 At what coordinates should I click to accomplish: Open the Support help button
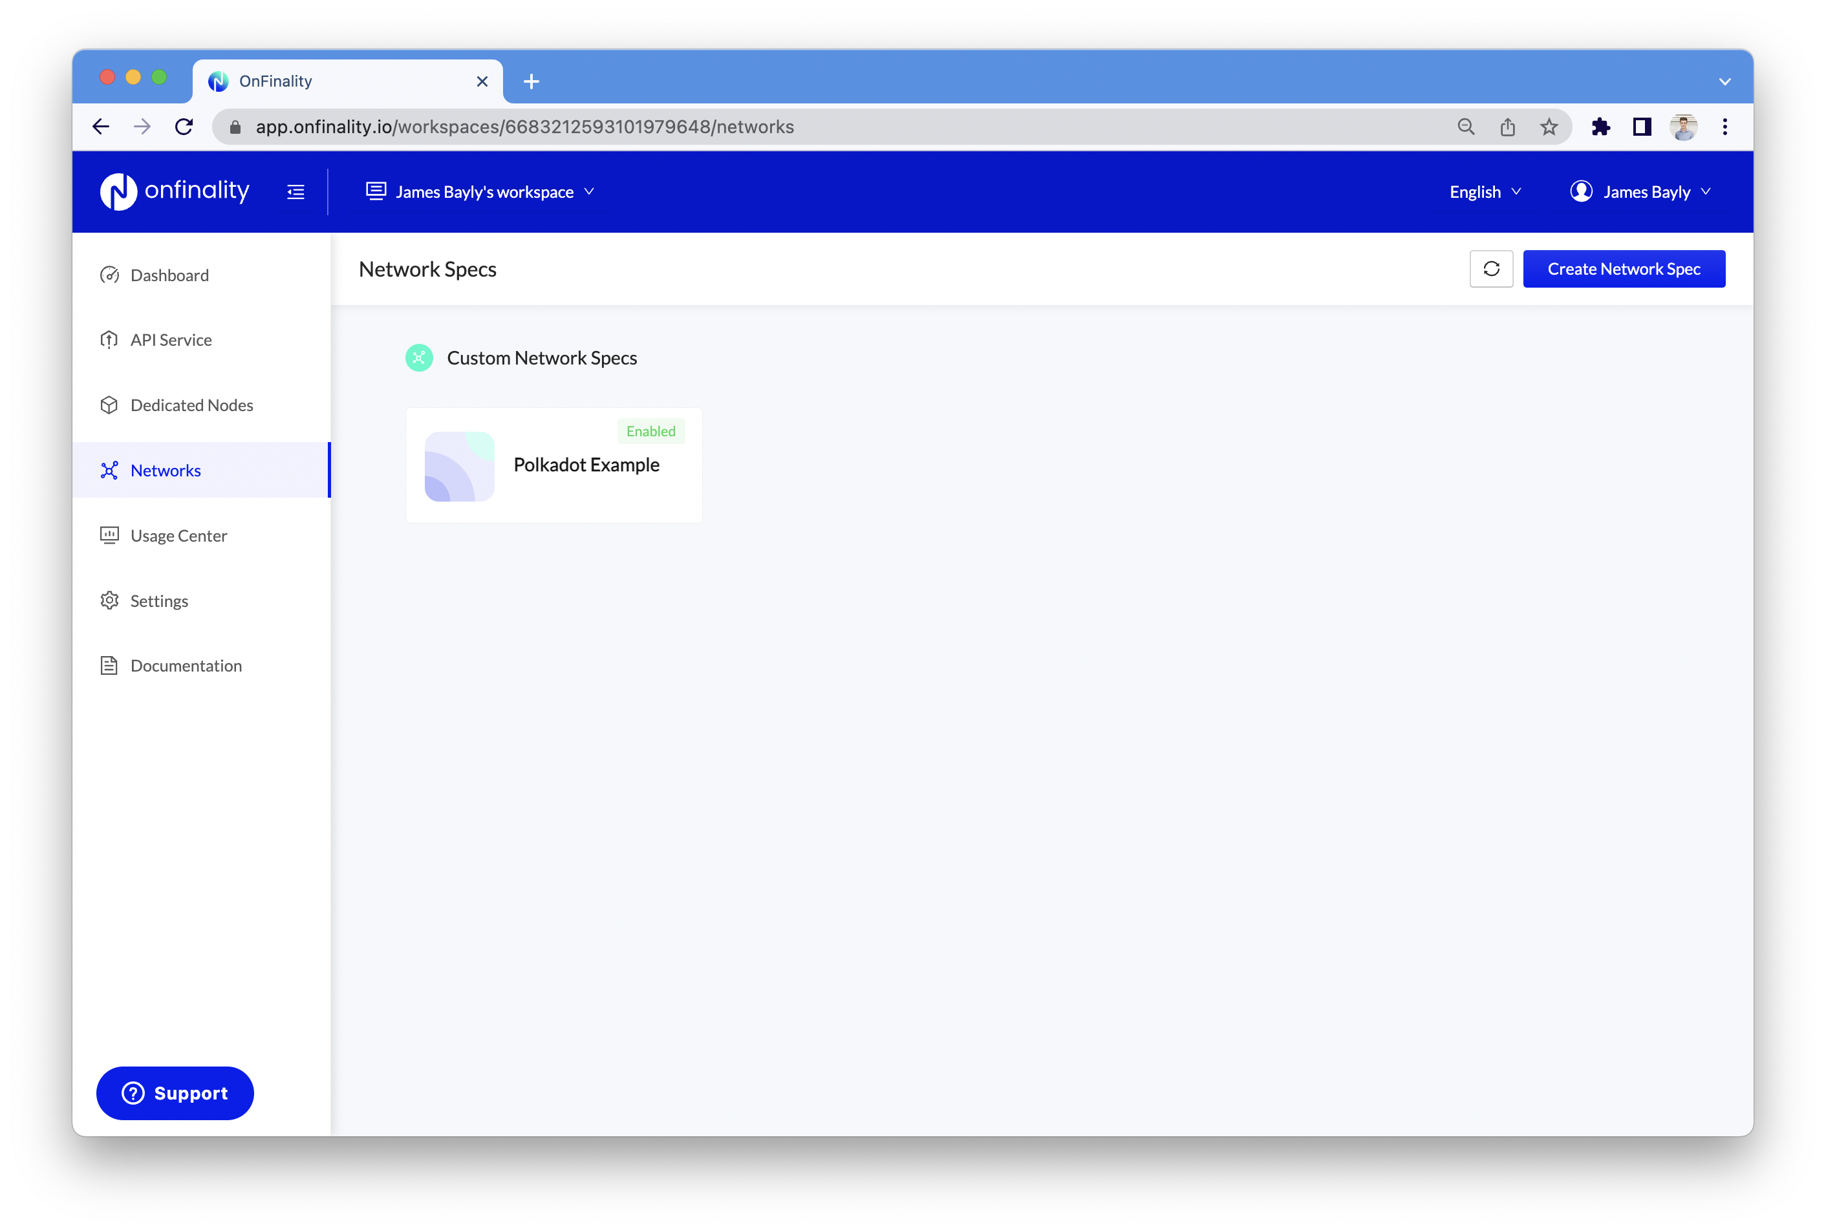pos(175,1093)
